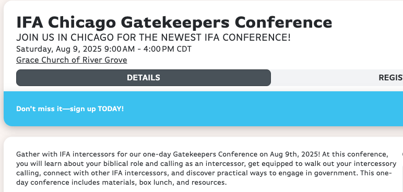Click the word 'TODAY!' in the blue banner
The width and height of the screenshot is (403, 192).
pos(111,109)
